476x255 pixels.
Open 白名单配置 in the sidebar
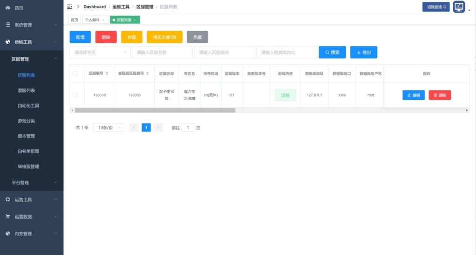tap(28, 151)
